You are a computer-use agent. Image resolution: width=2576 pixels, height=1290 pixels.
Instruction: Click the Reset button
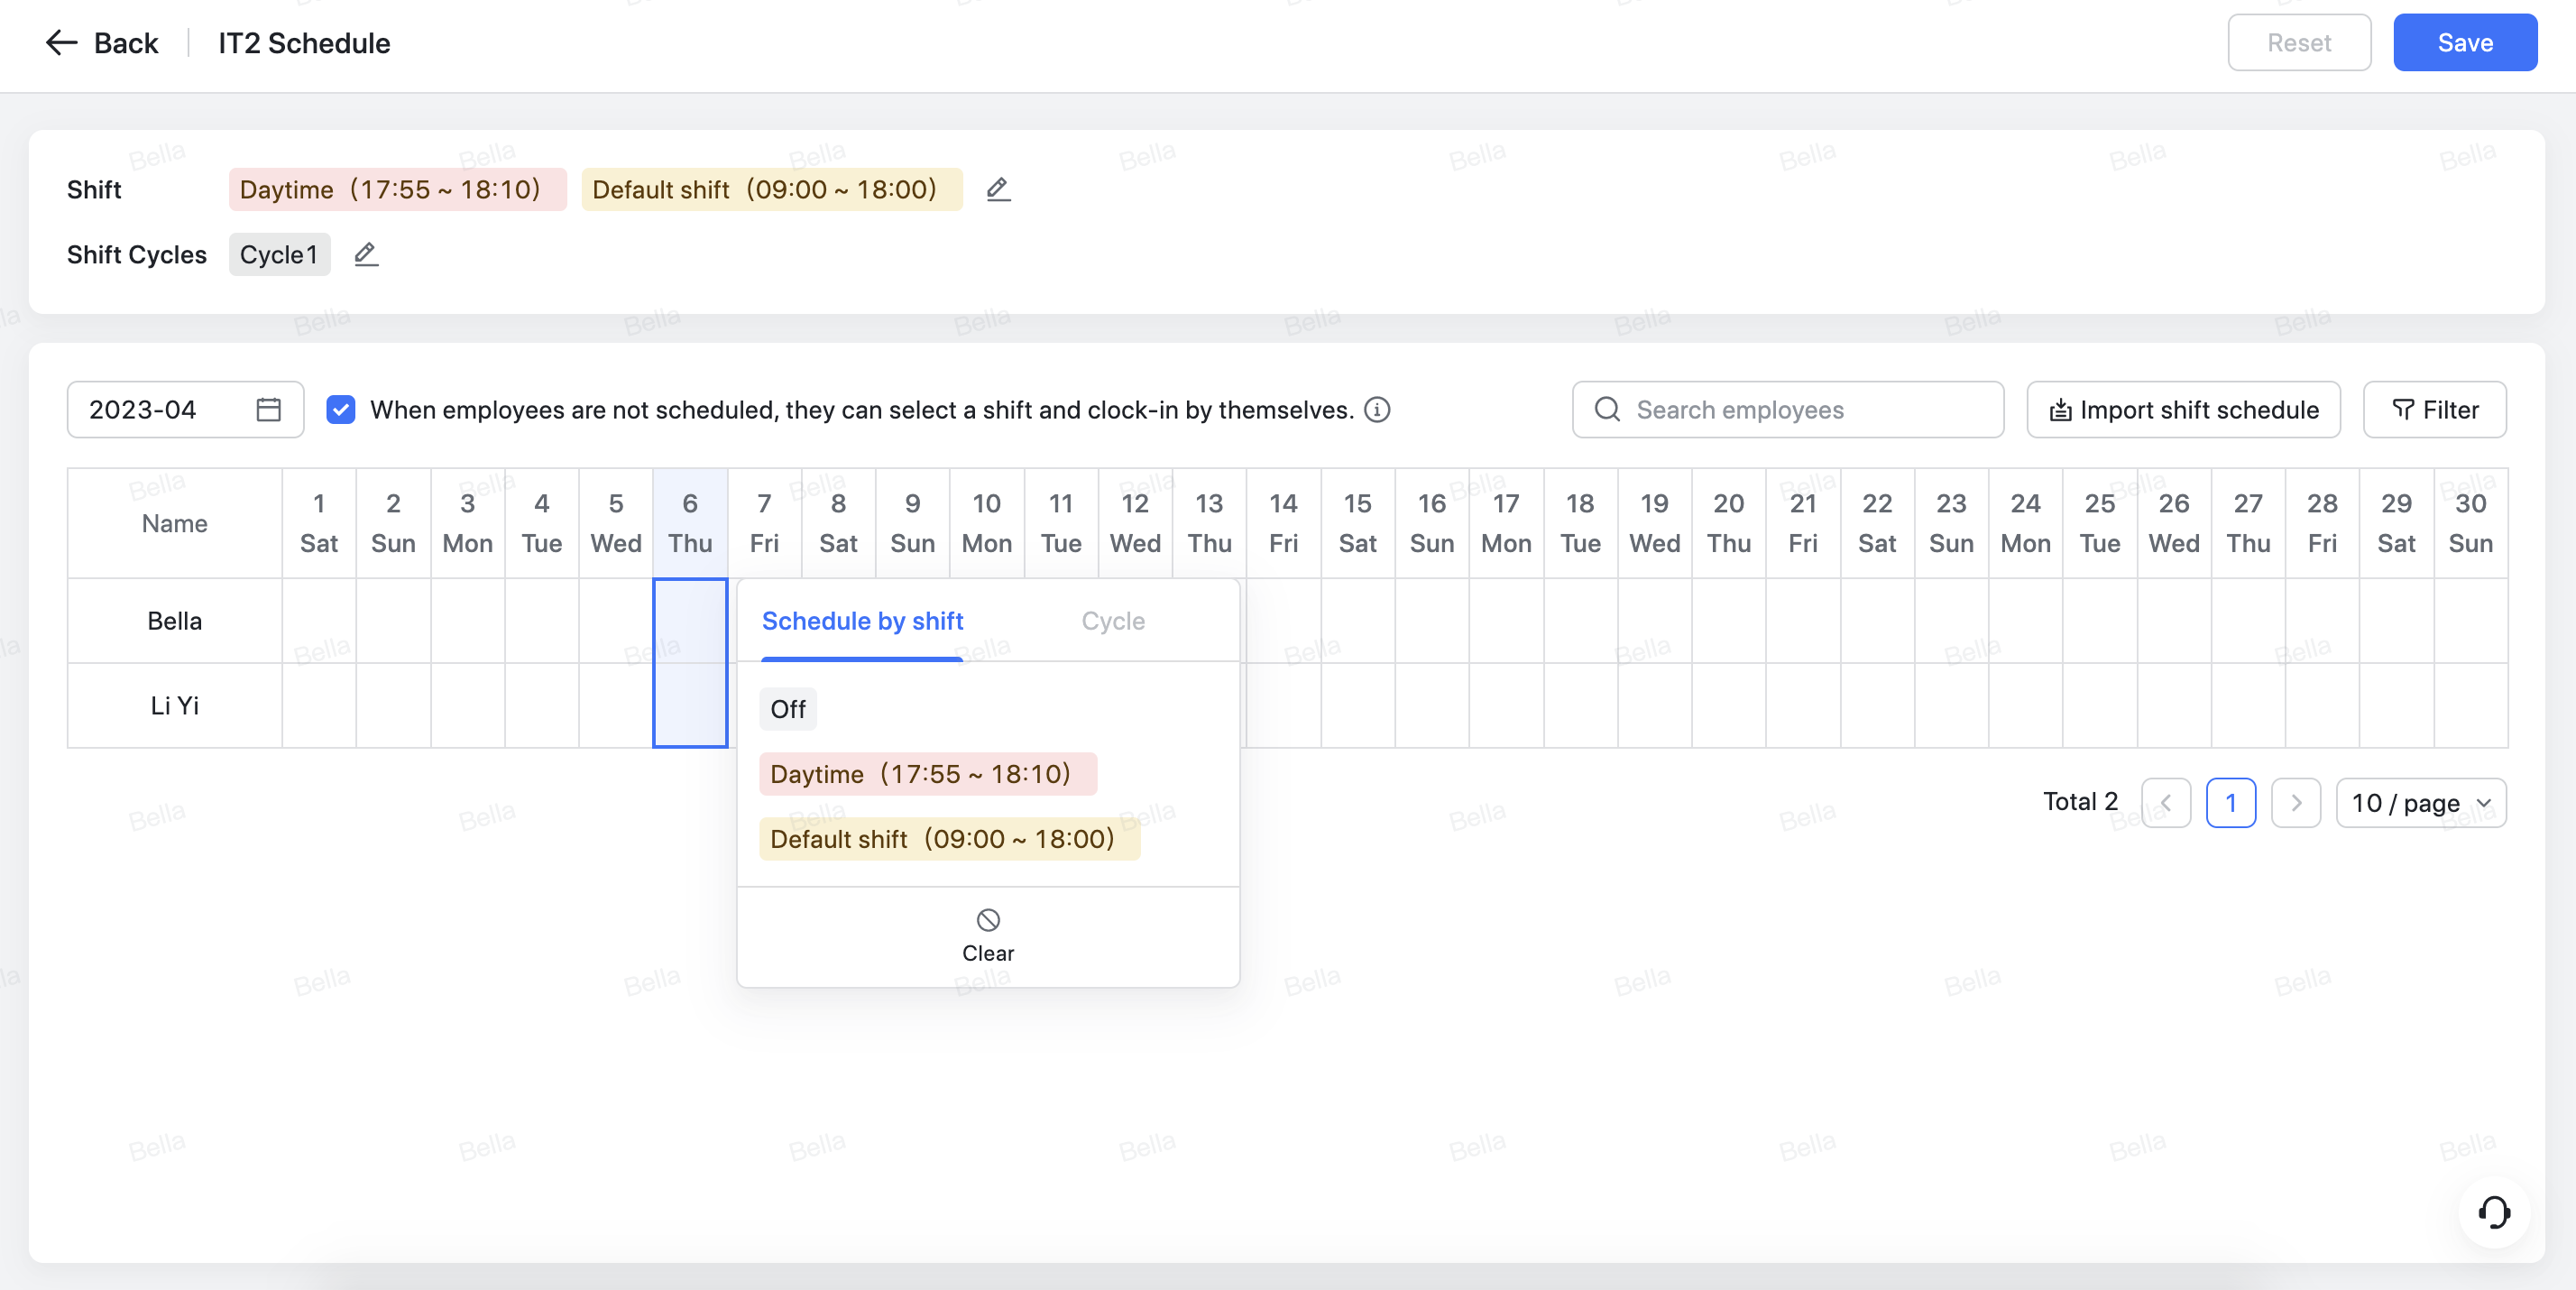click(2299, 42)
